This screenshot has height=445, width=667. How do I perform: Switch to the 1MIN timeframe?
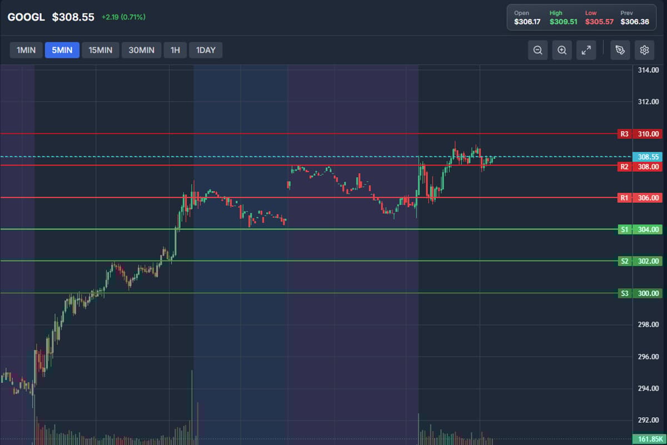coord(26,50)
